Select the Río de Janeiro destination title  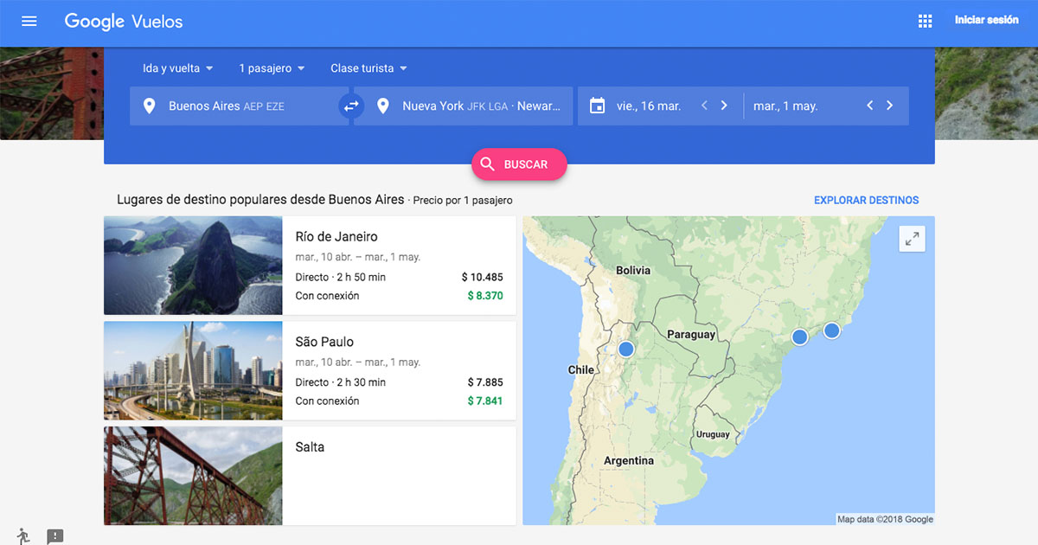(x=336, y=236)
